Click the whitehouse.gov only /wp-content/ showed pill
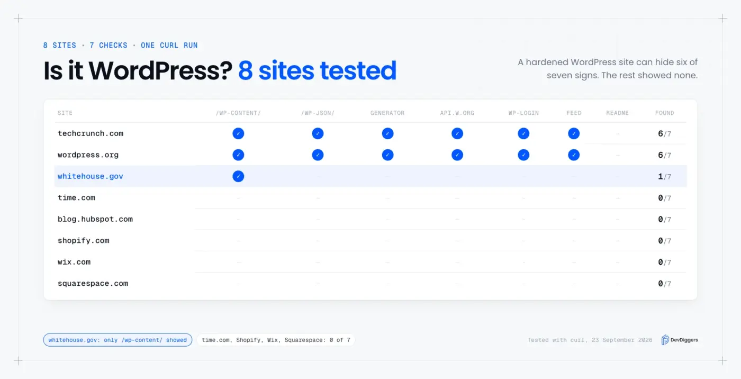Image resolution: width=741 pixels, height=379 pixels. [118, 340]
